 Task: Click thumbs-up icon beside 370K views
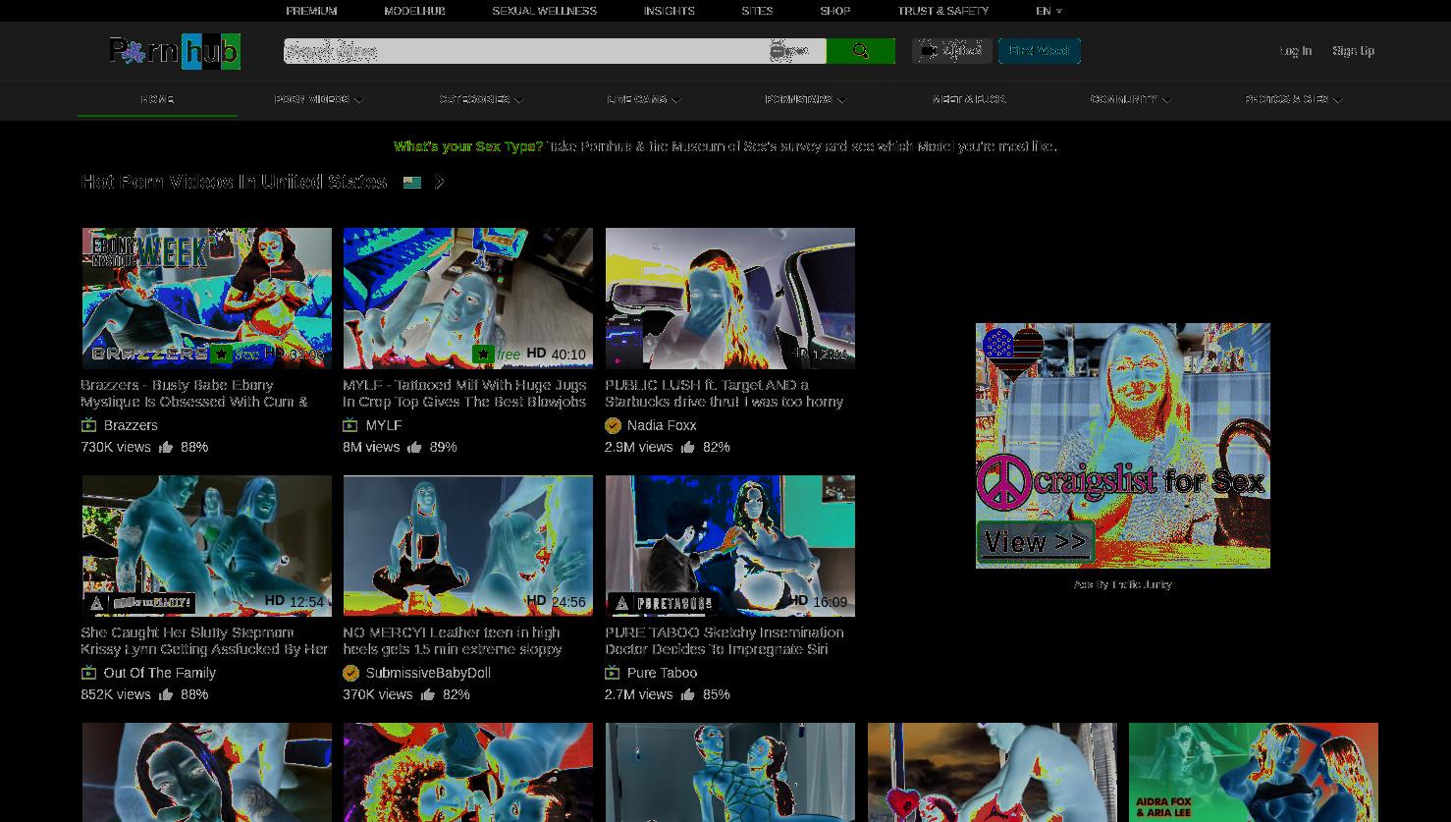[x=427, y=694]
